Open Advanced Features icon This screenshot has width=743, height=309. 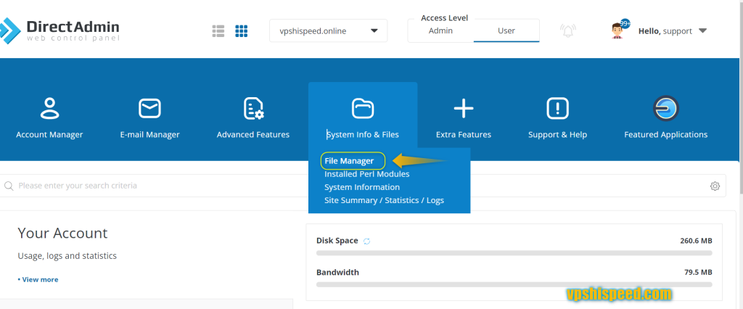coord(253,109)
